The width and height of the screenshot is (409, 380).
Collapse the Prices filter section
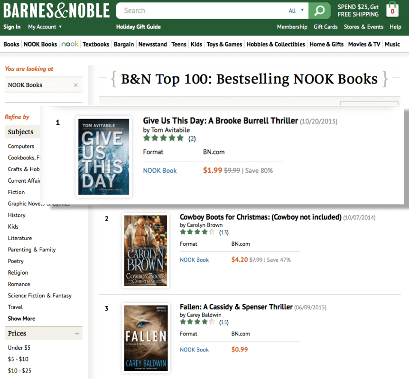pos(77,334)
